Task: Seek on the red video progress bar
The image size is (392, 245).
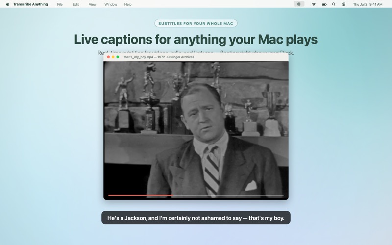Action: click(196, 195)
